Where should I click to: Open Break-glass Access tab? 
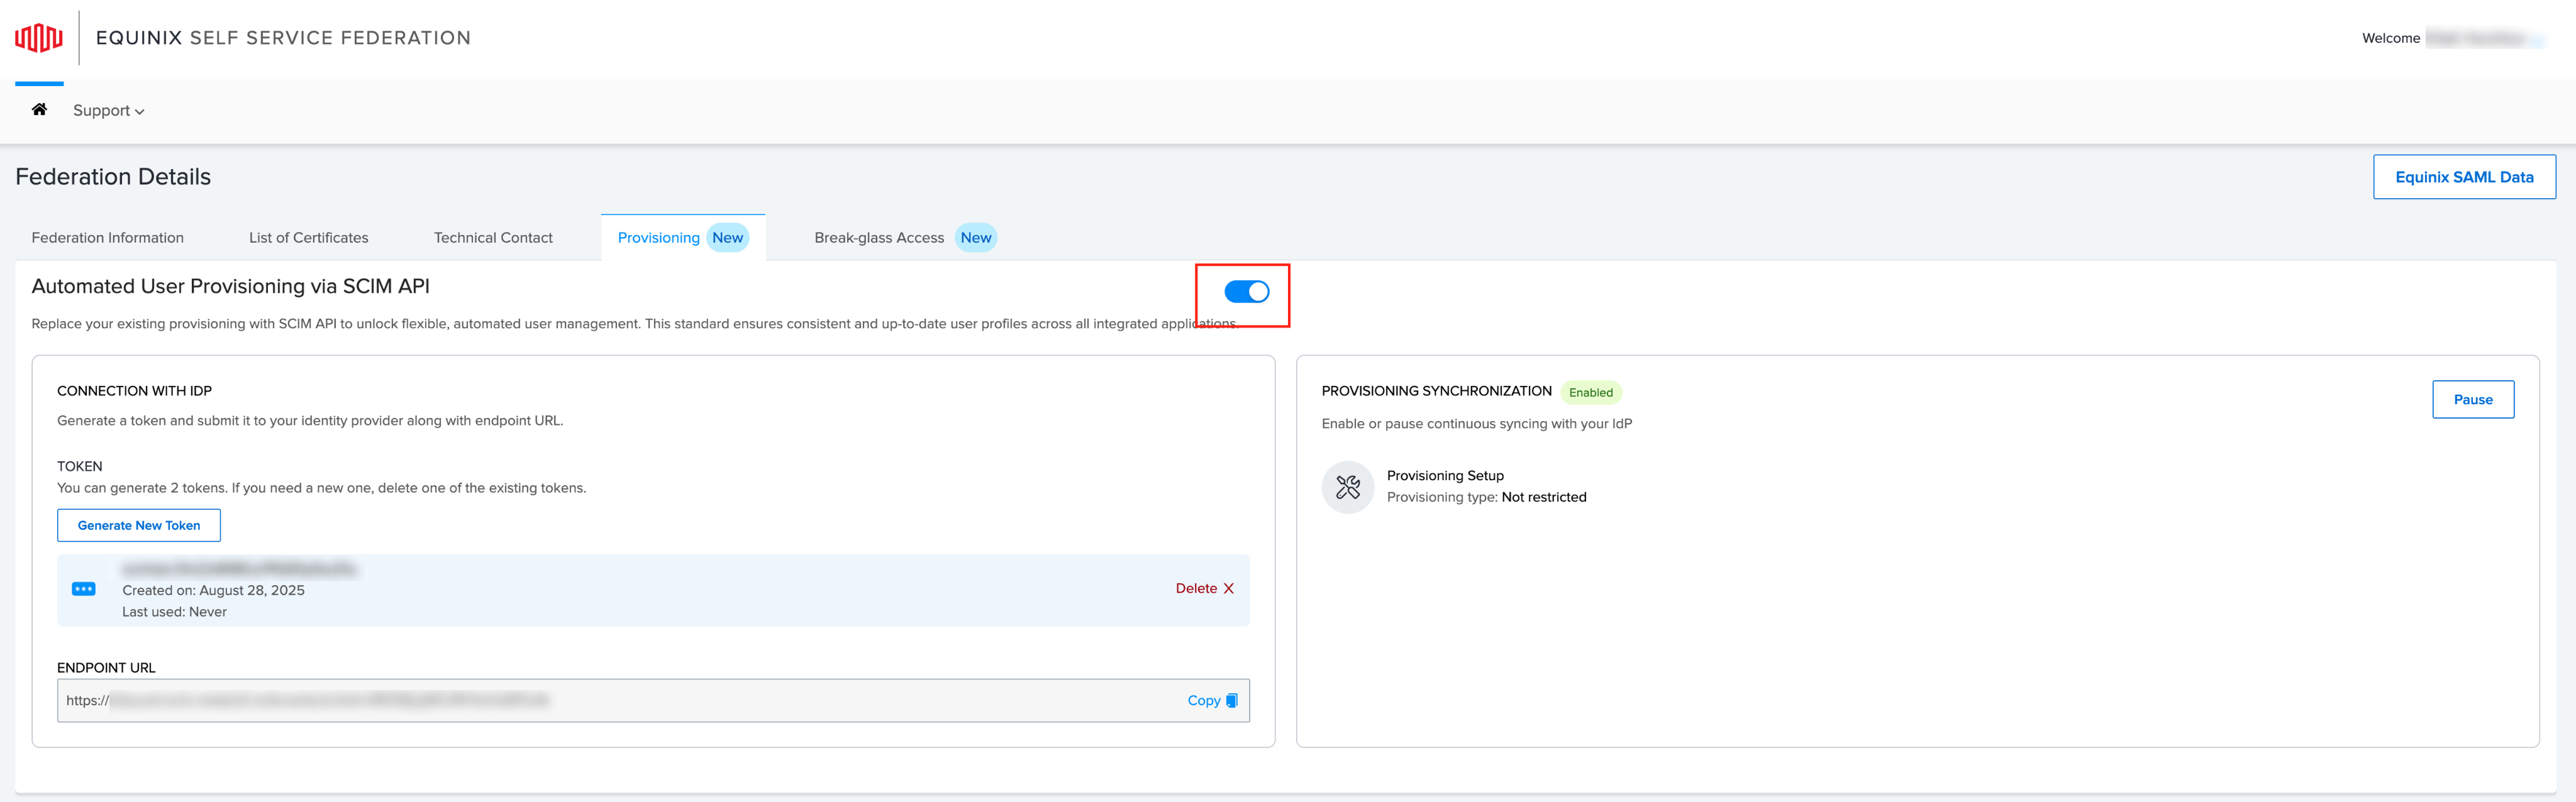tap(878, 238)
